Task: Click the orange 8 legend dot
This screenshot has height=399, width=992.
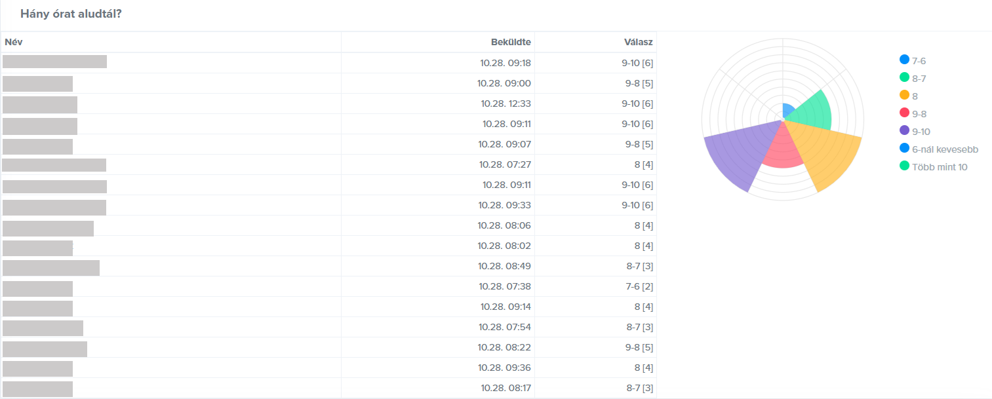Action: point(905,96)
